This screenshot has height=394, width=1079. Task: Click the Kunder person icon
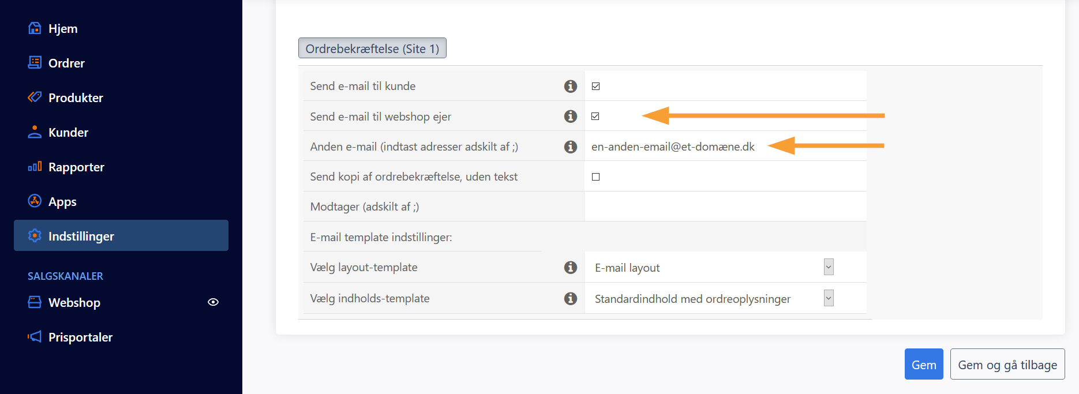(35, 132)
